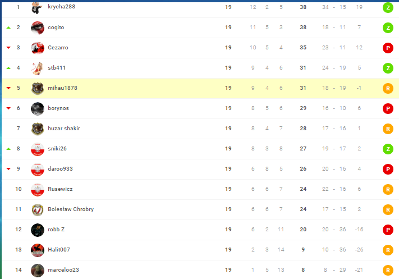Open stb411's avatar picture
Viewport: 399px width, 279px height.
pos(38,68)
